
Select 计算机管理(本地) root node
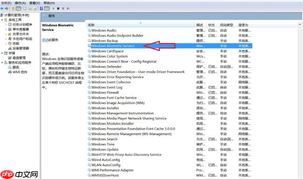pyautogui.click(x=17, y=15)
